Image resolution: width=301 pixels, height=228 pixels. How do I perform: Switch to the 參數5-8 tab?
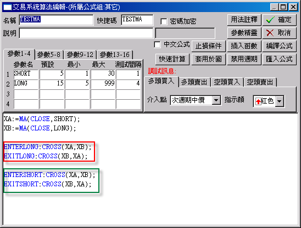49,55
